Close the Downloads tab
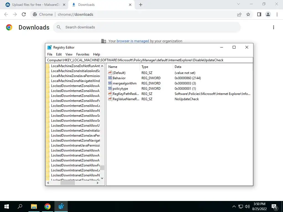Screen dimensions: 283x212 tap(130, 5)
